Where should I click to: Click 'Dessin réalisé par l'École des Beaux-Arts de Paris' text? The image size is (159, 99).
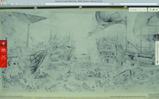128,96
